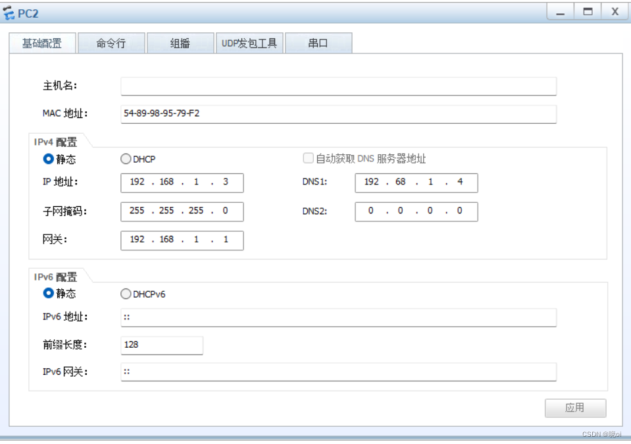
Task: Open the 串口 tab
Action: click(318, 43)
